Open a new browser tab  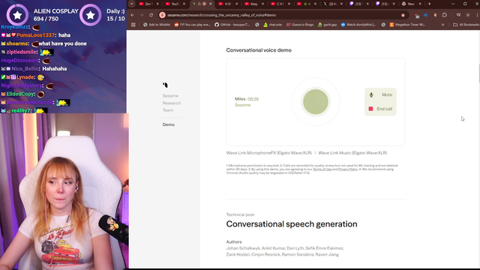[x=430, y=4]
